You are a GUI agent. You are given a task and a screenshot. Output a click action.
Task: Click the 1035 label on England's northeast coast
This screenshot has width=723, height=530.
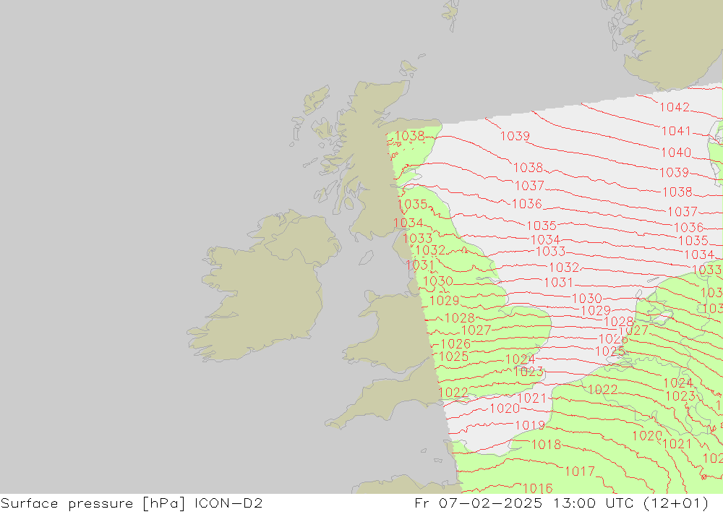[x=412, y=205]
